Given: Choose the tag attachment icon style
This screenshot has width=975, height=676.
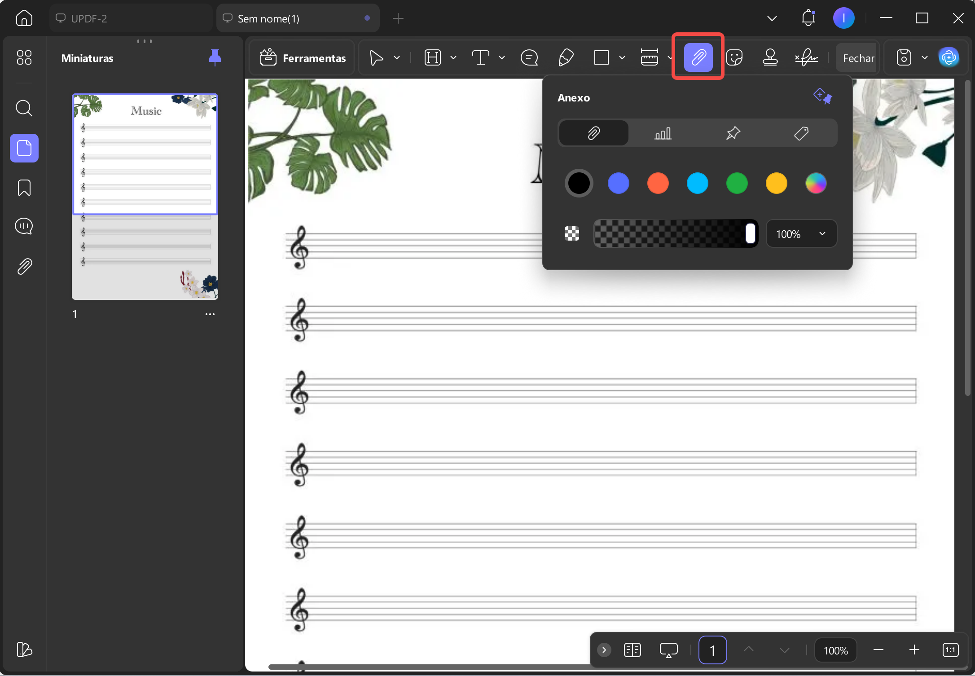Looking at the screenshot, I should [801, 133].
